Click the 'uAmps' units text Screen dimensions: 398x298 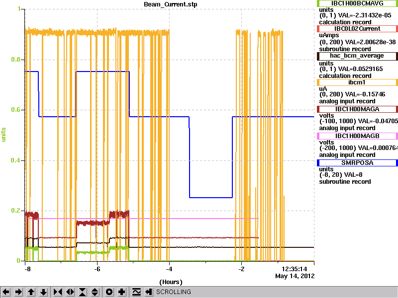point(329,35)
